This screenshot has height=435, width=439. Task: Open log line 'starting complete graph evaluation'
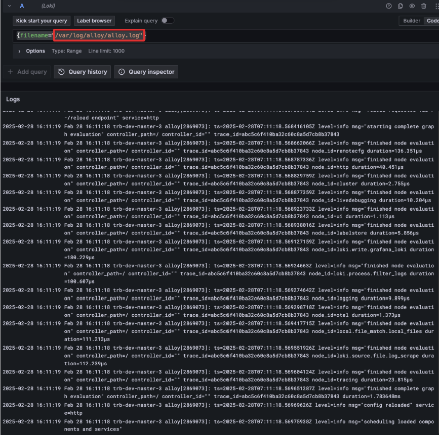pyautogui.click(x=218, y=130)
